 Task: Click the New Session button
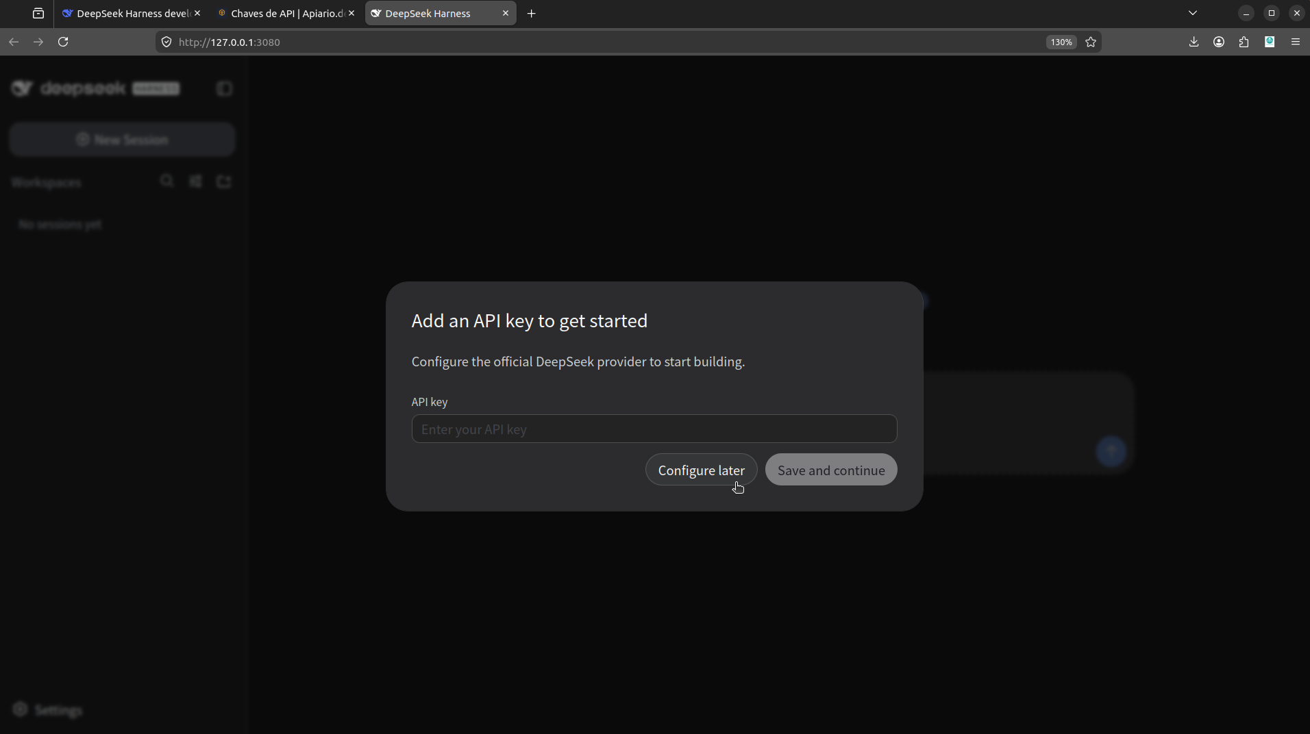pos(122,140)
